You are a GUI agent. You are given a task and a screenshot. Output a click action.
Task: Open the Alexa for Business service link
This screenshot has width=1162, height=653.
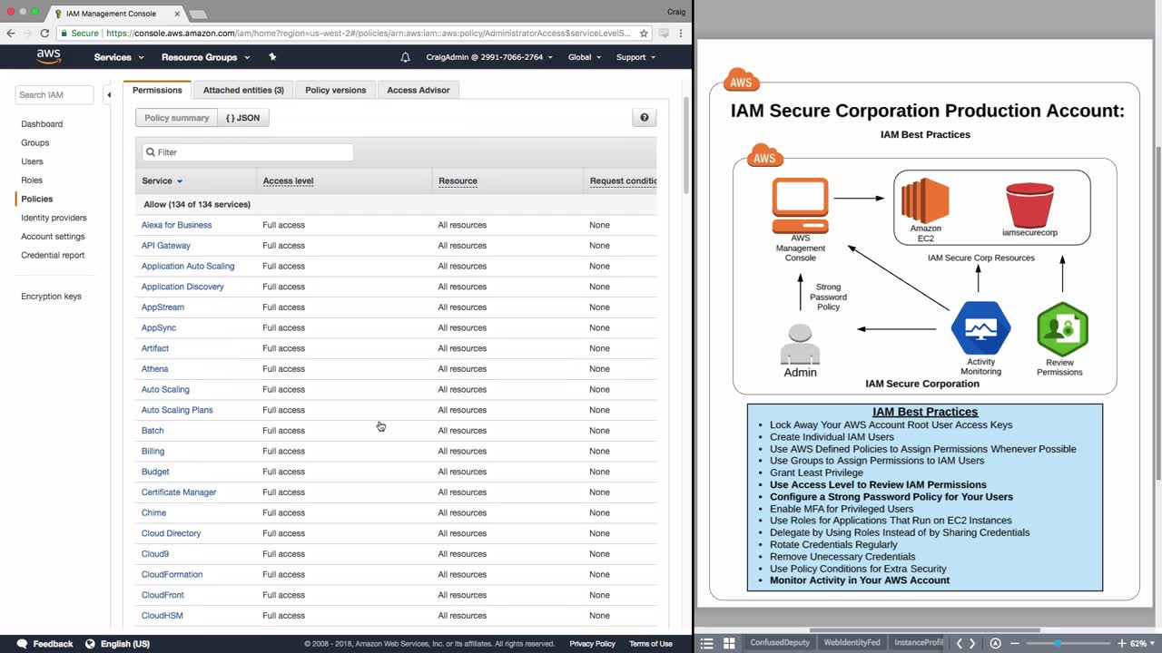176,225
